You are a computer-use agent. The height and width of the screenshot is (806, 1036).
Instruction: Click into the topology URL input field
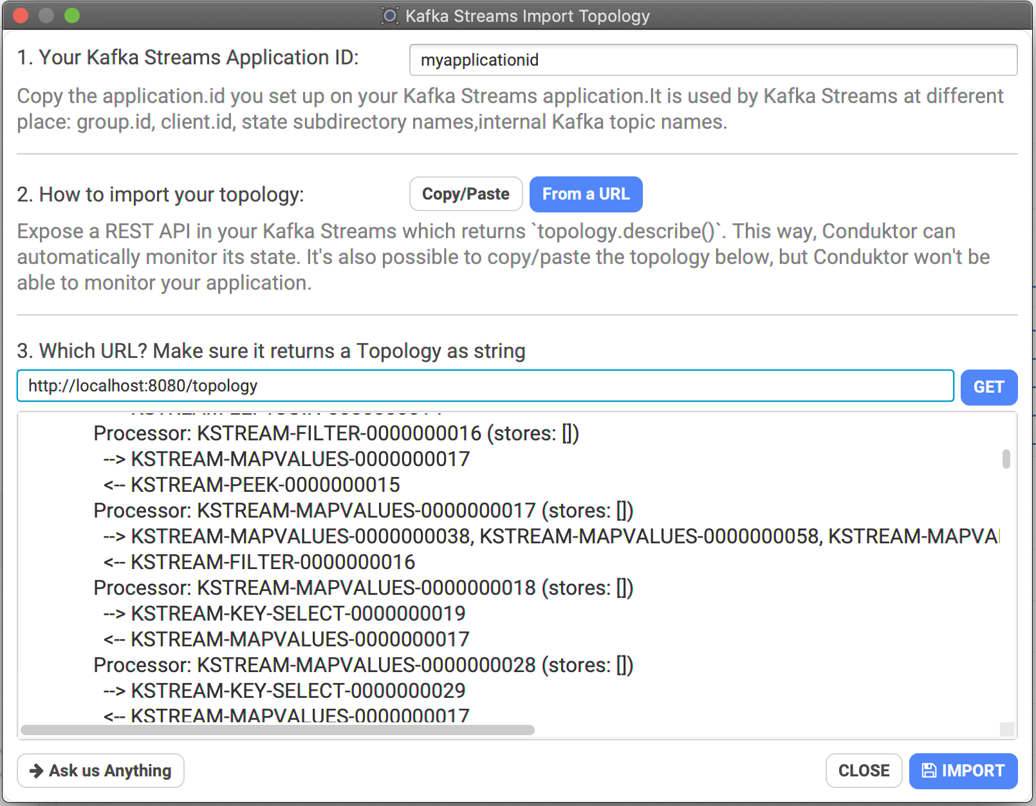[x=485, y=386]
